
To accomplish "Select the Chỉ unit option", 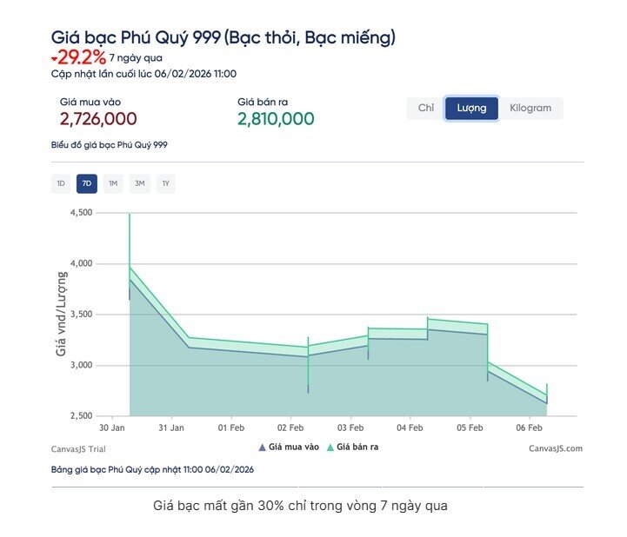I will [x=425, y=108].
